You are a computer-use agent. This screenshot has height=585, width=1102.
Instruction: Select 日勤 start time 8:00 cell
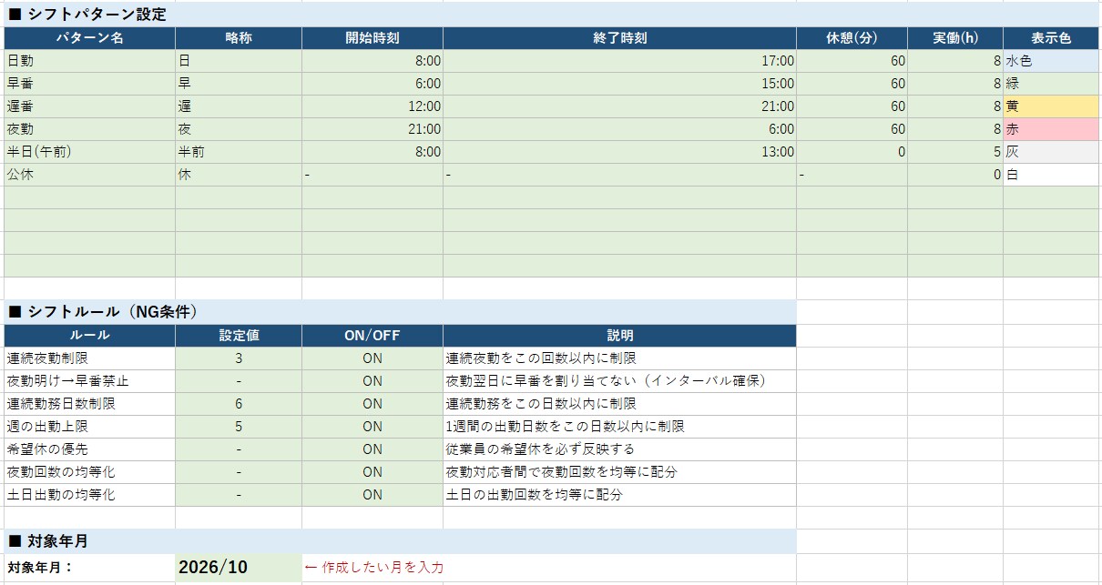[x=372, y=61]
